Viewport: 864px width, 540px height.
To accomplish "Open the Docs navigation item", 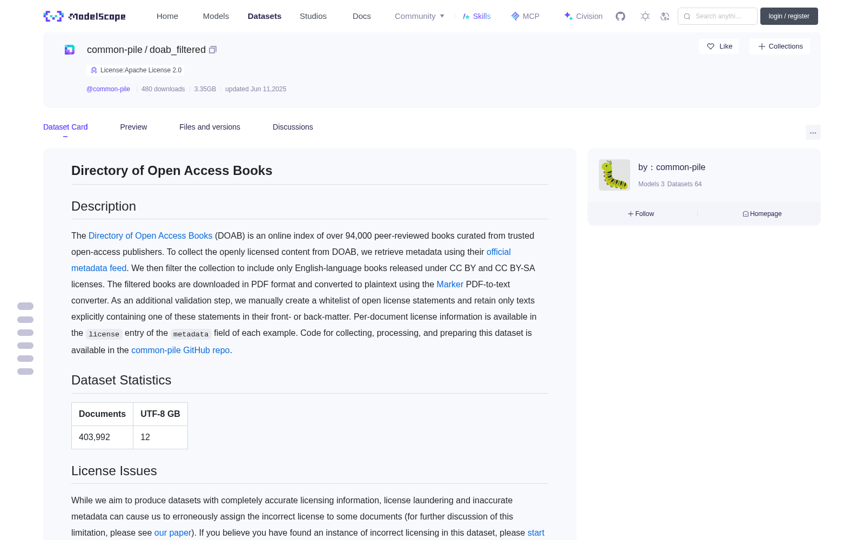I will point(362,16).
